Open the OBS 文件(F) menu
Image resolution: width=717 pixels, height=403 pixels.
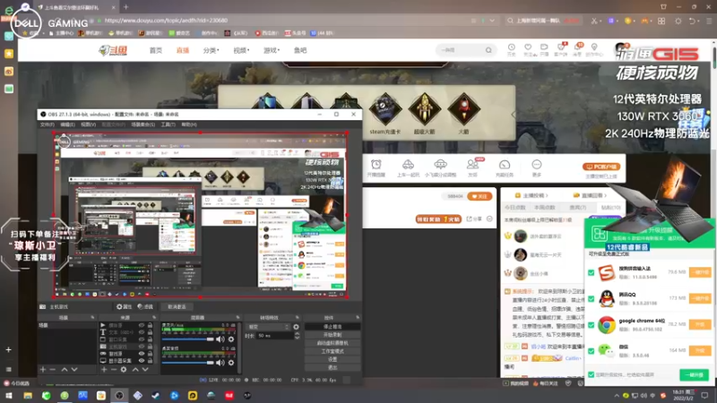click(48, 124)
